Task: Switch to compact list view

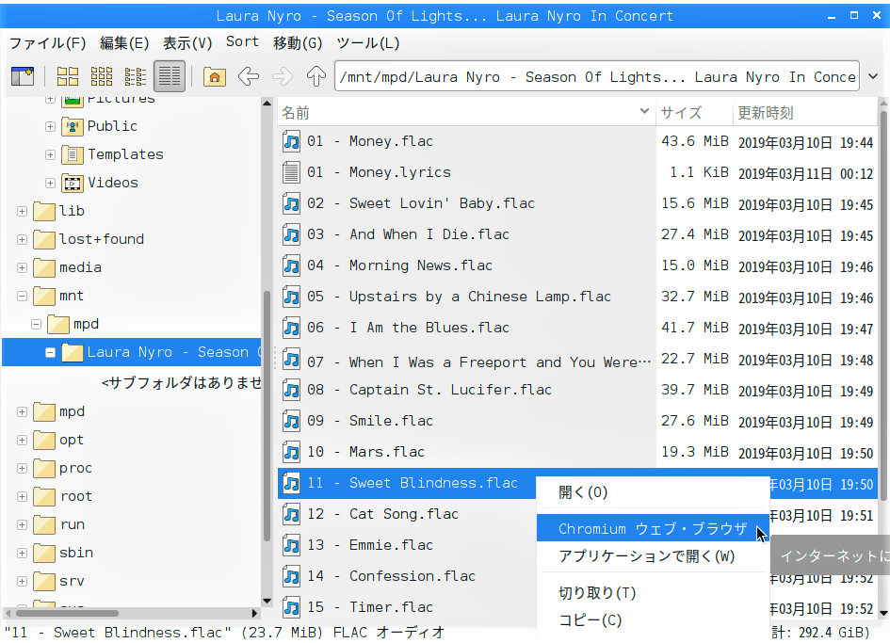Action: 135,76
